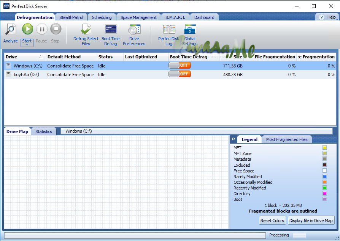Switch to the Scheduling tab
This screenshot has height=241, width=340.
coord(102,17)
